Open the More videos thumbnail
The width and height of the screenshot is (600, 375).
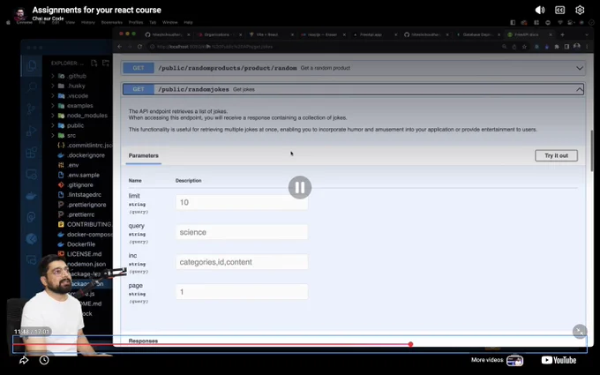click(514, 361)
